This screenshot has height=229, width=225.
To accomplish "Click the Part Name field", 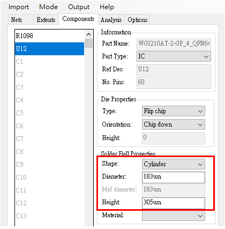I will click(x=174, y=44).
